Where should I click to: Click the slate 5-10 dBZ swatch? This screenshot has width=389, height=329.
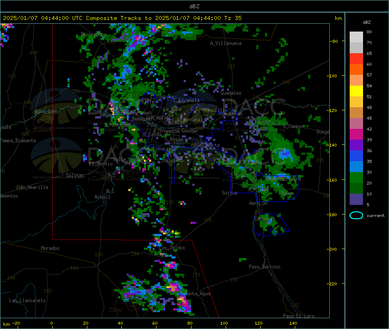[356, 199]
